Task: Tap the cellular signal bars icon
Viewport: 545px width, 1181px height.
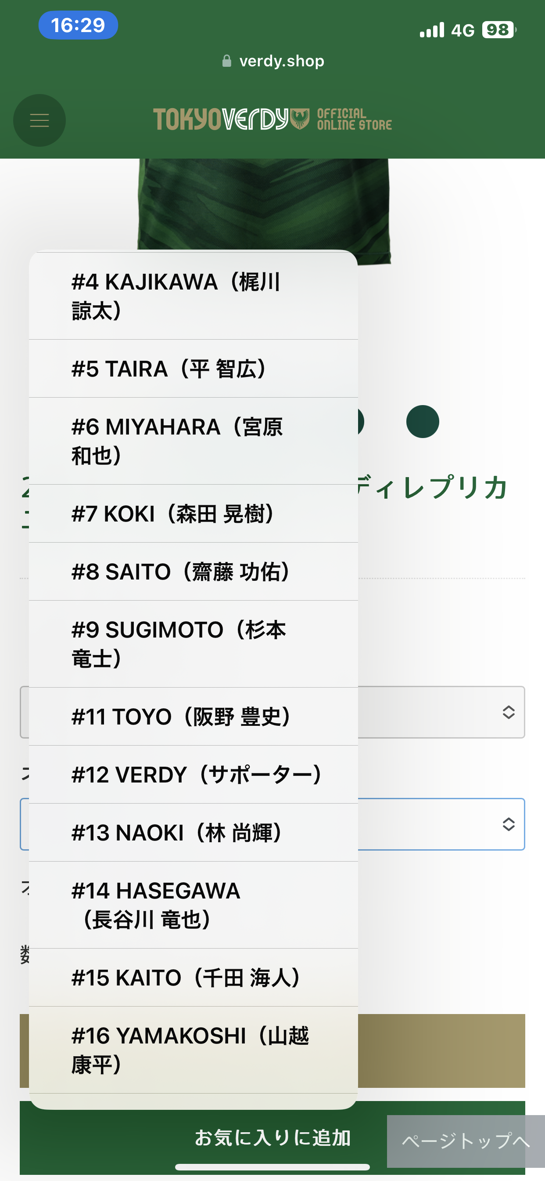Action: pyautogui.click(x=432, y=30)
